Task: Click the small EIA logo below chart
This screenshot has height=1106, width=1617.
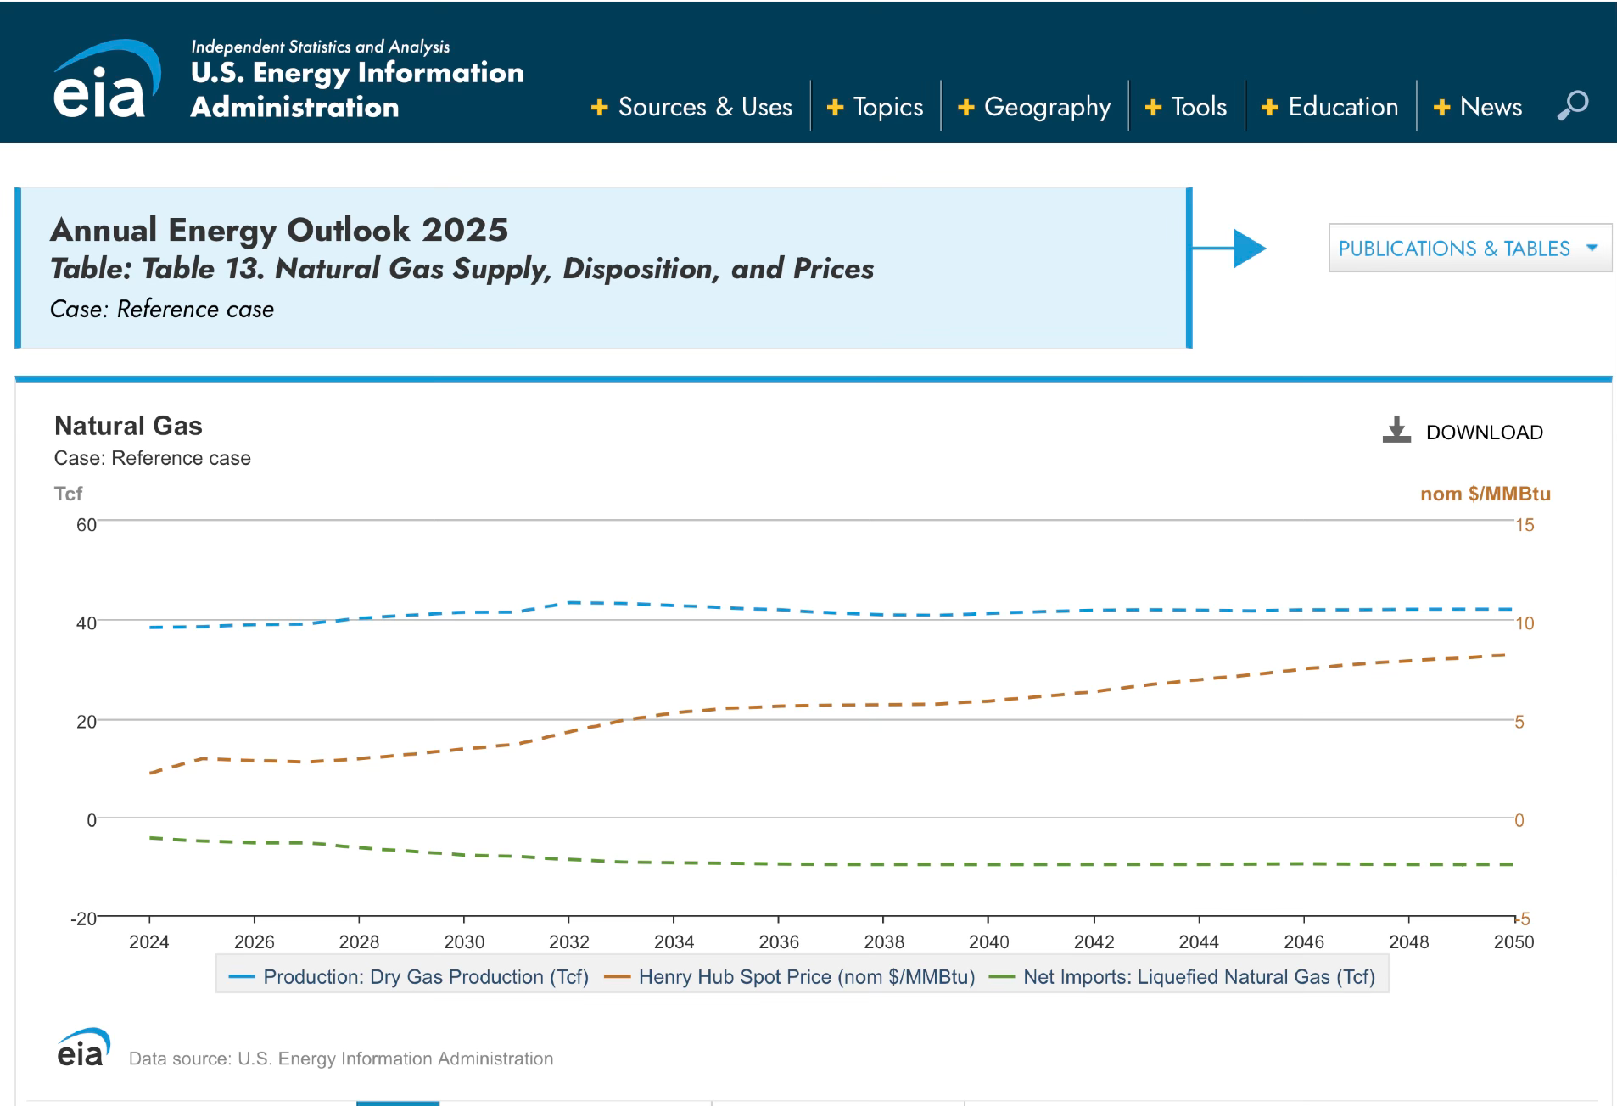Action: 83,1047
